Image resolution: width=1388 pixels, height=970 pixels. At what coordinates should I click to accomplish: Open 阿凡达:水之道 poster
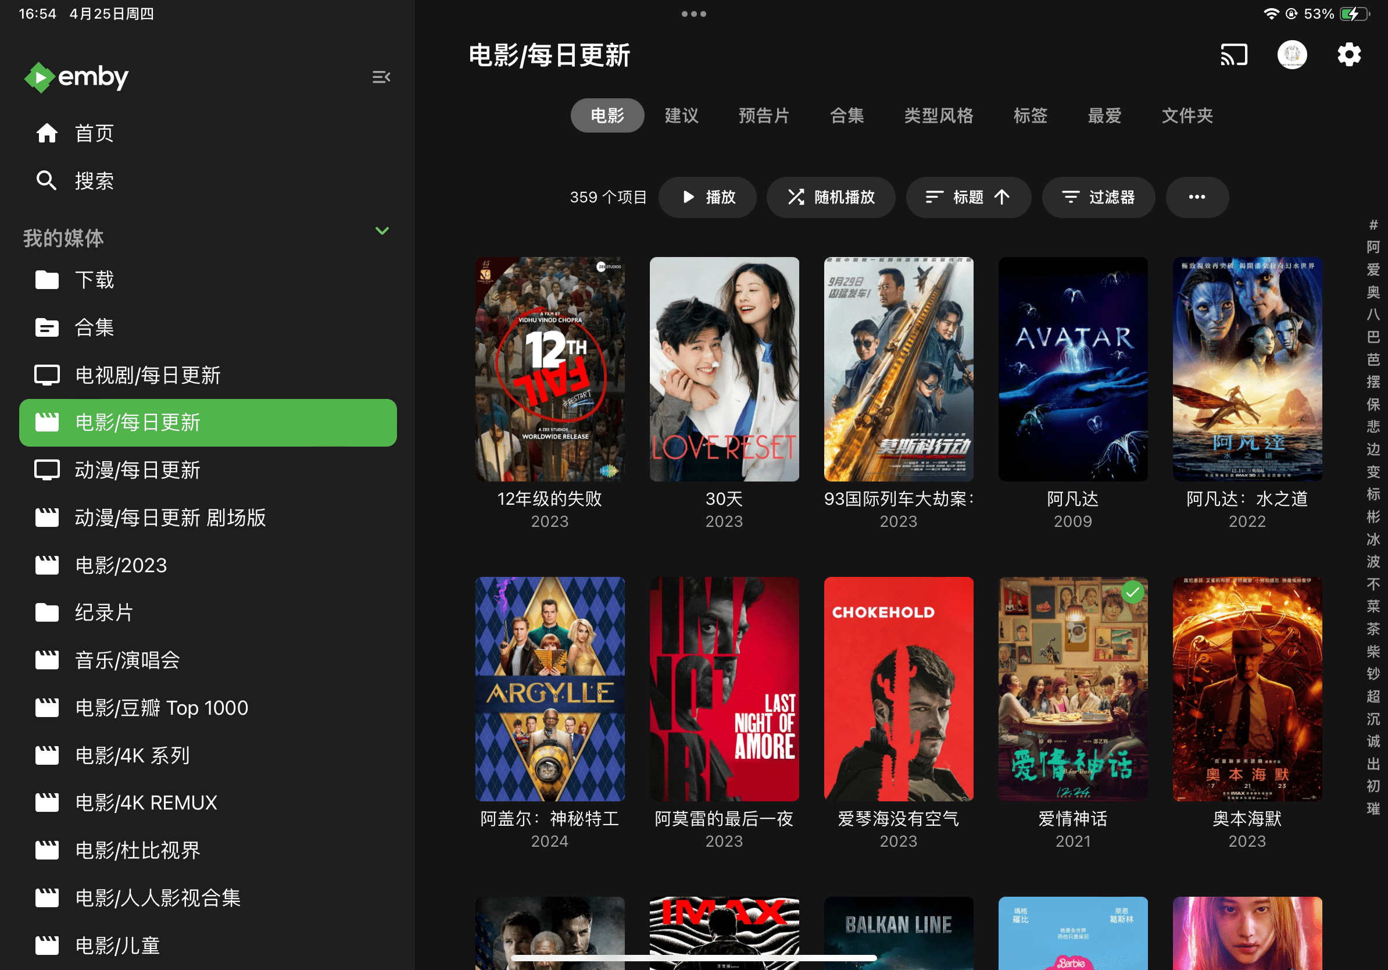[1247, 369]
